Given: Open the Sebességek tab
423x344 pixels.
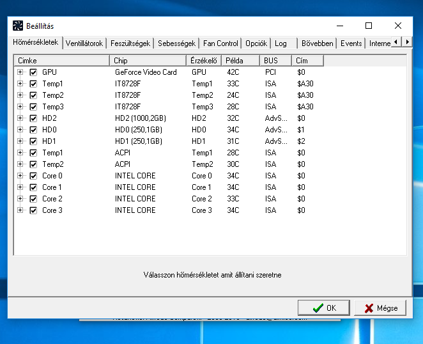Looking at the screenshot, I should (177, 43).
